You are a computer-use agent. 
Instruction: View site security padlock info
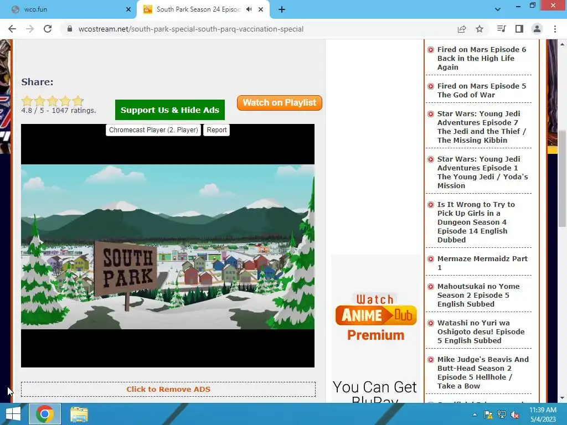[x=70, y=29]
